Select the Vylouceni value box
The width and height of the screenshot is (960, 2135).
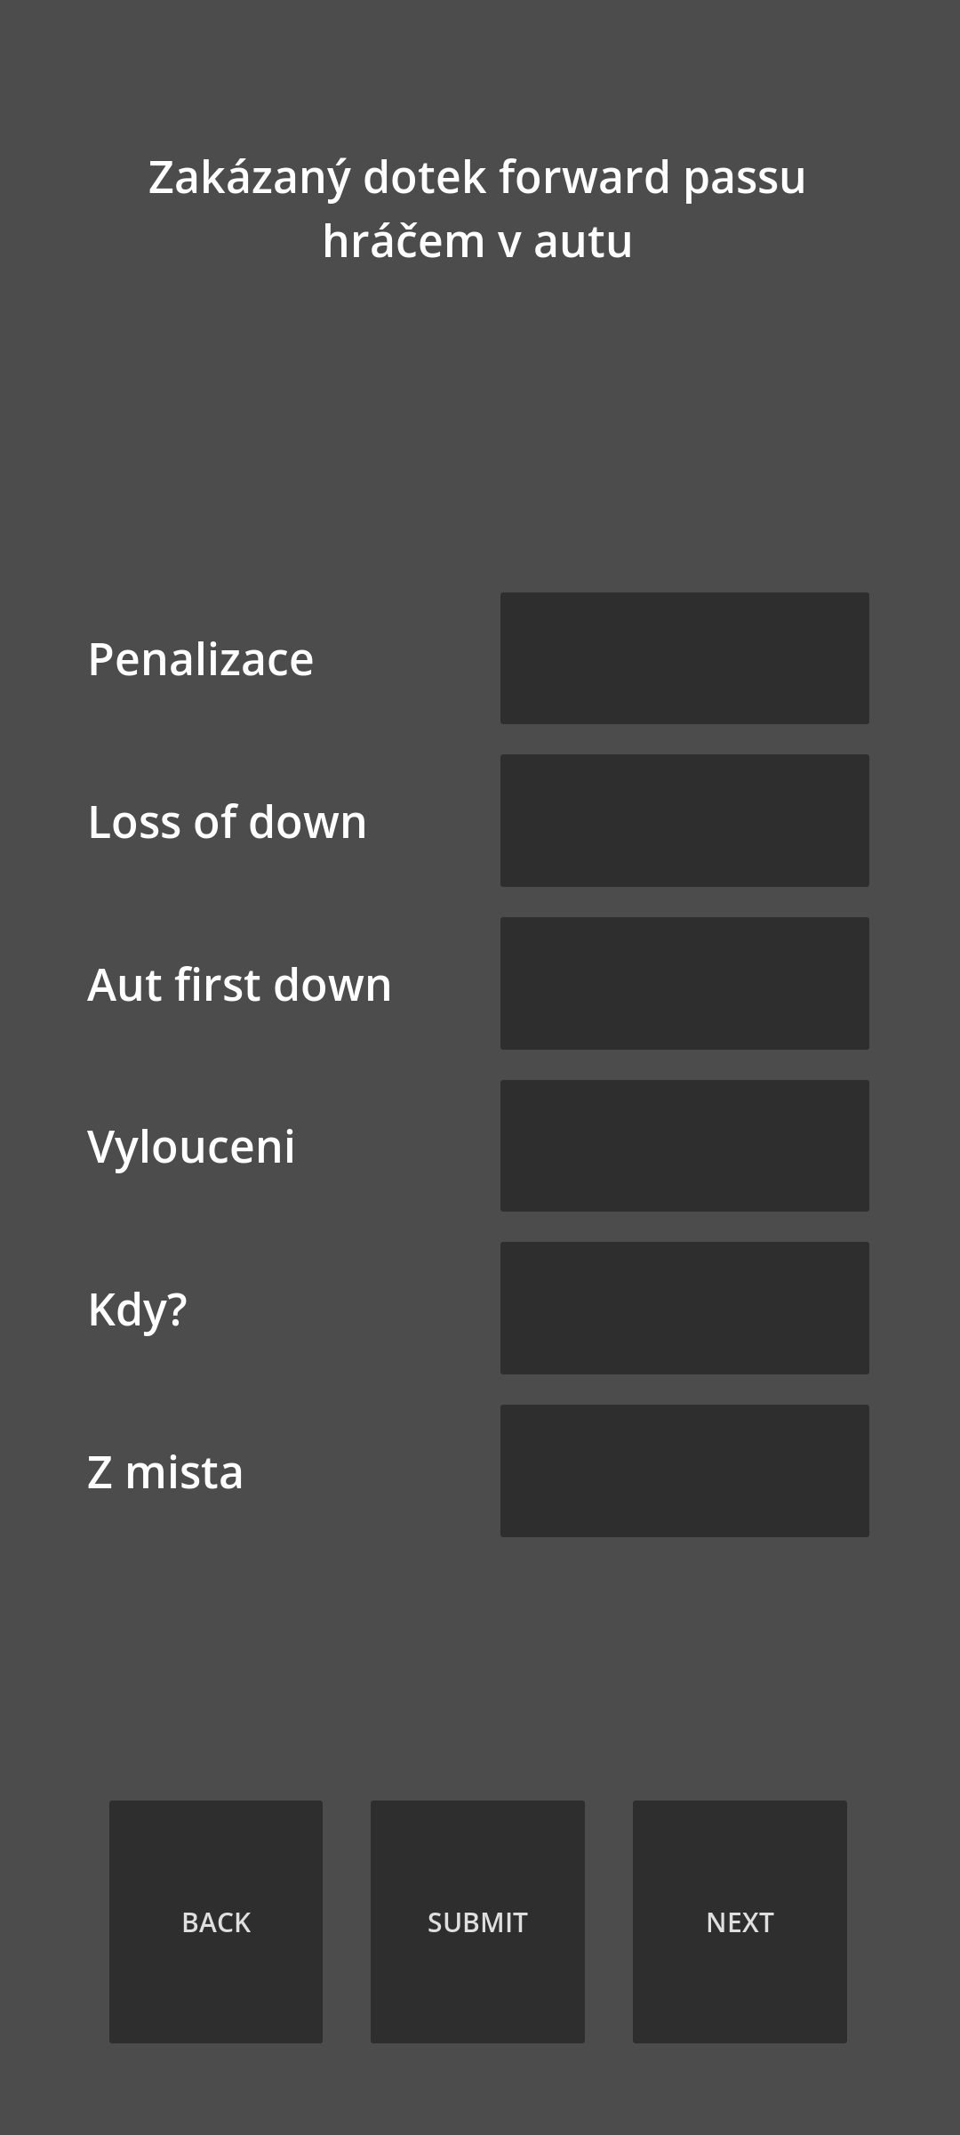pos(684,1146)
